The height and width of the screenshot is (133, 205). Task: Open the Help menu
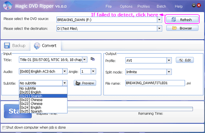[179, 6]
